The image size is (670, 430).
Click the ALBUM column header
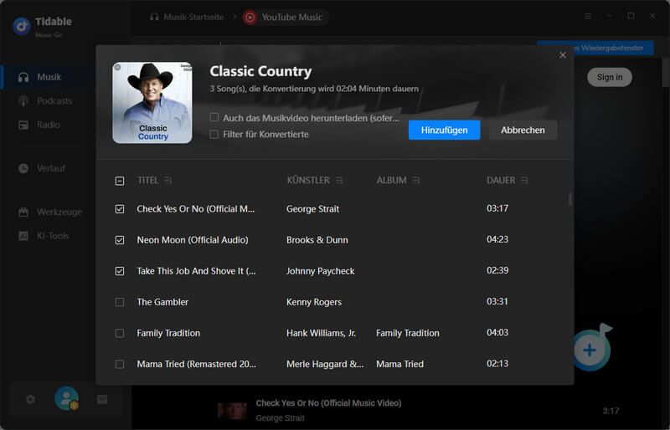[391, 181]
